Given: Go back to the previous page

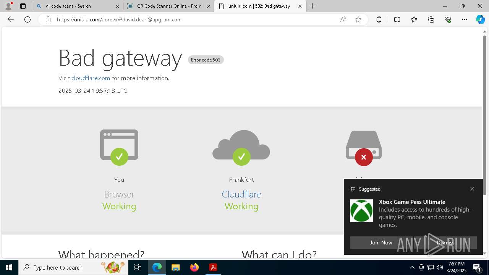Looking at the screenshot, I should click(11, 19).
